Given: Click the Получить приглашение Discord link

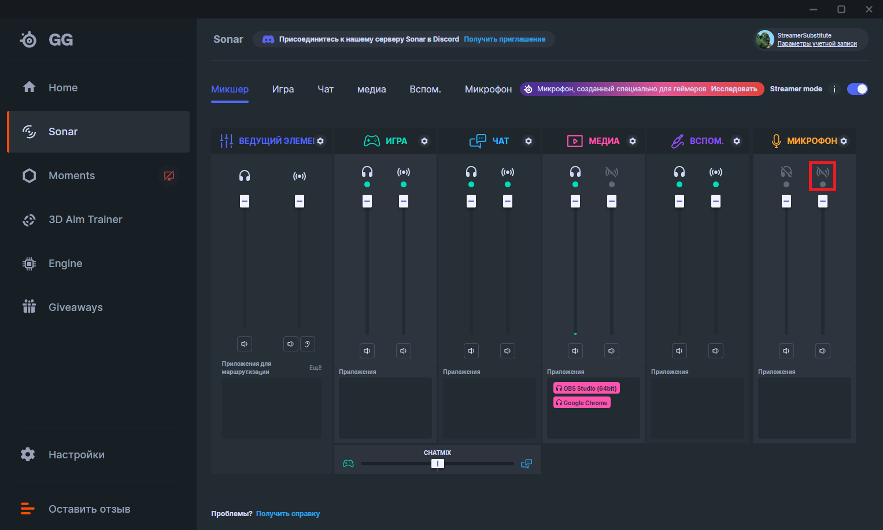Looking at the screenshot, I should click(x=504, y=39).
